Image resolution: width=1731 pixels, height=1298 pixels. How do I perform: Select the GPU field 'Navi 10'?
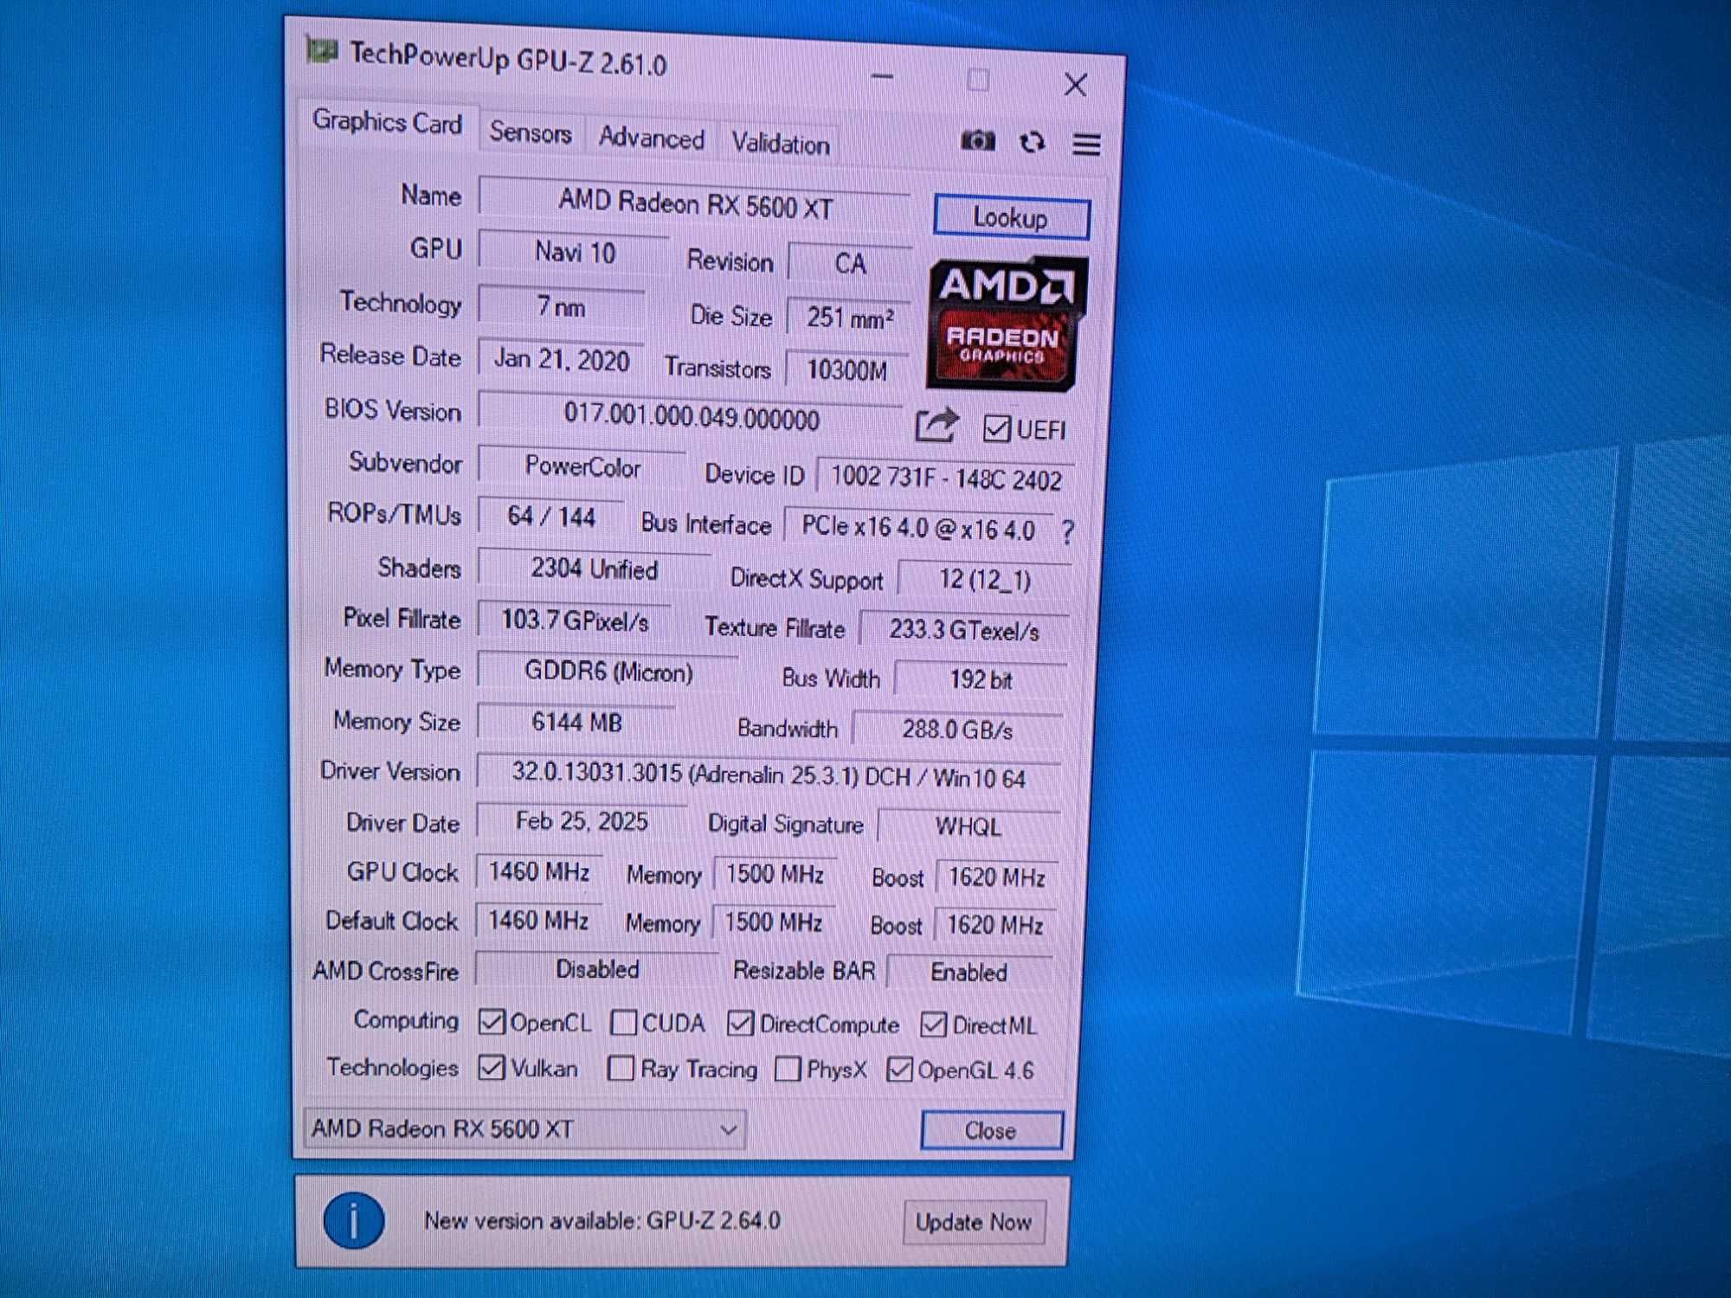[x=574, y=252]
